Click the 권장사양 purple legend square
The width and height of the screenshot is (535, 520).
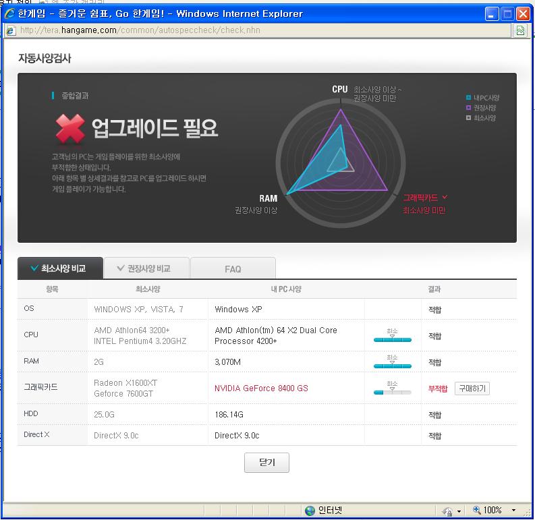point(468,108)
